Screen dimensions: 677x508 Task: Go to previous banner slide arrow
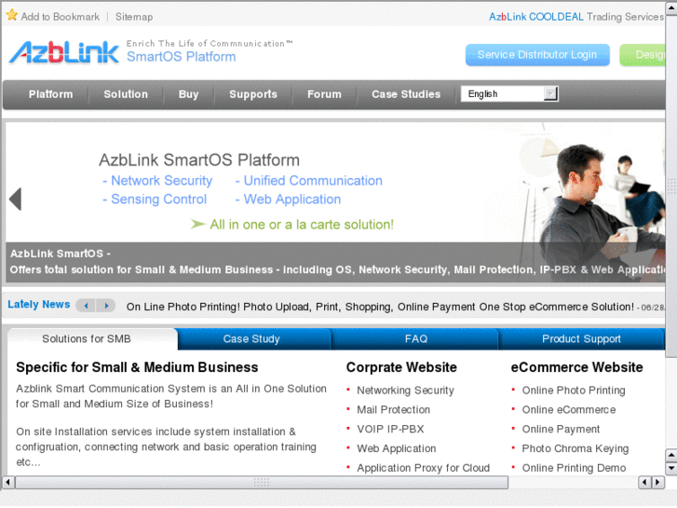(x=16, y=199)
